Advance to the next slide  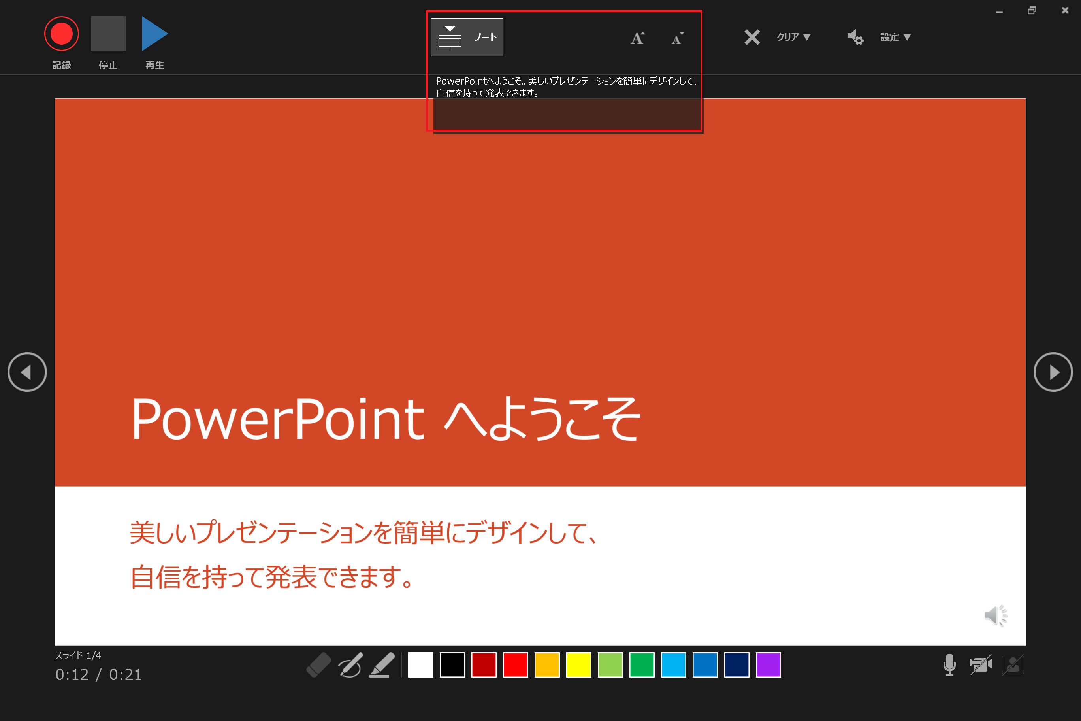click(x=1053, y=372)
